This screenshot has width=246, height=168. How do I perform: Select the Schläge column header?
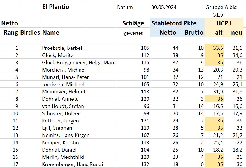tap(133, 23)
